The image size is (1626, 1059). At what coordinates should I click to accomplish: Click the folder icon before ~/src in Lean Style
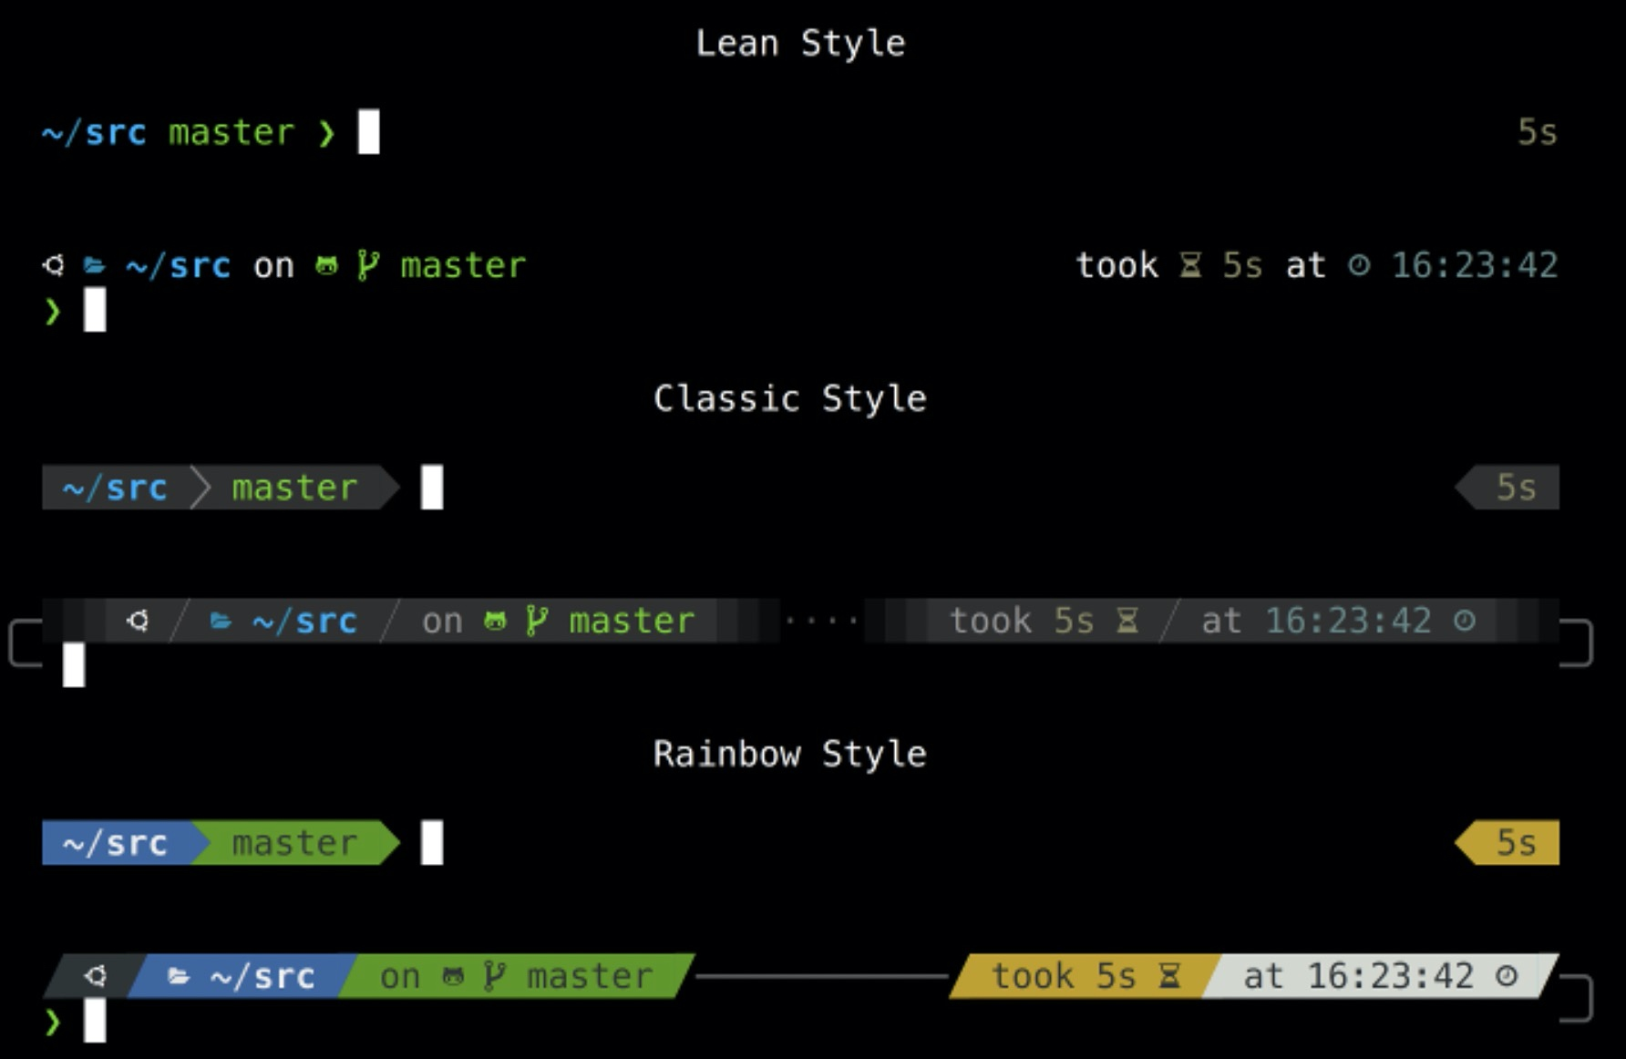click(x=94, y=266)
